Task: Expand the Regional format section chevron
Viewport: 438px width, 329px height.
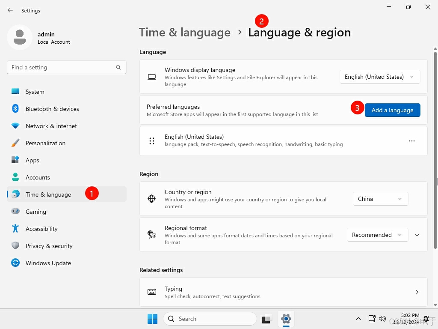Action: 417,235
